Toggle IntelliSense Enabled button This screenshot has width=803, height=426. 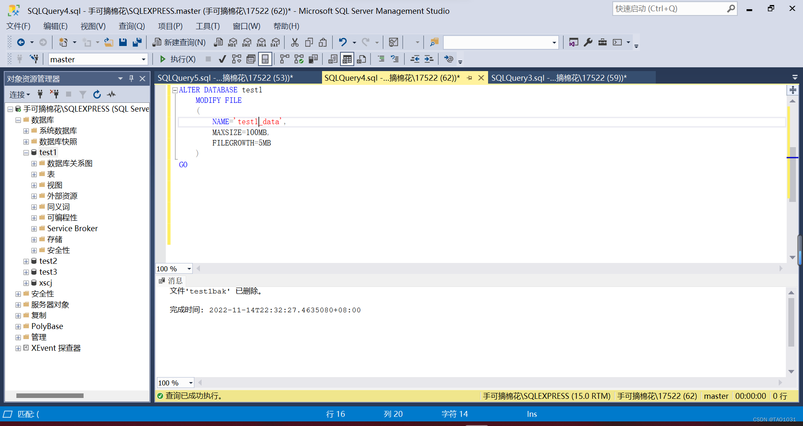[x=265, y=59]
